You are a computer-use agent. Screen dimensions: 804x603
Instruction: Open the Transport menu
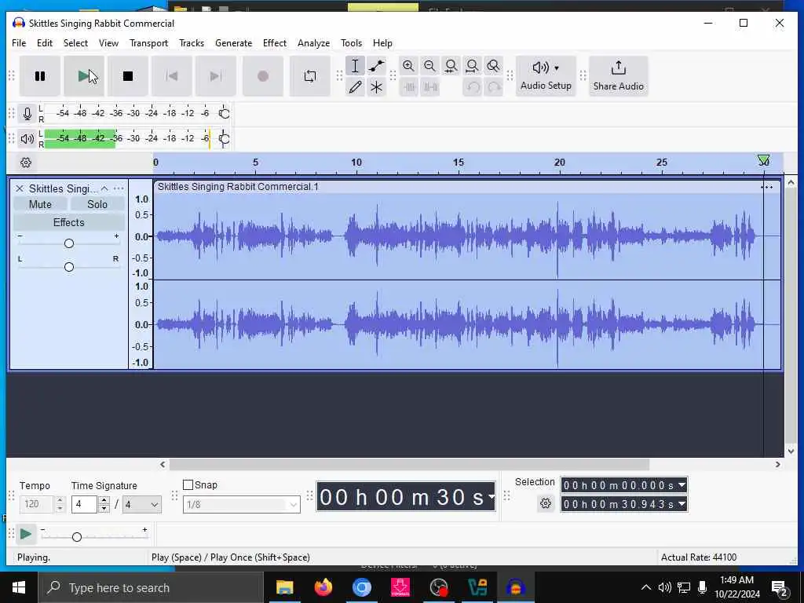coord(148,43)
